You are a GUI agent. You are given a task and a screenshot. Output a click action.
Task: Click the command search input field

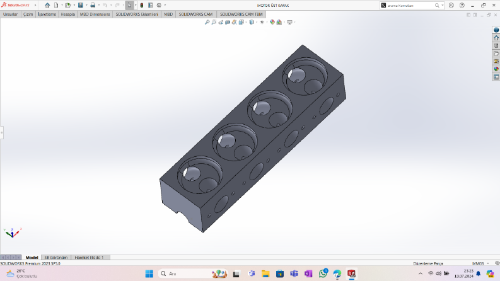coord(410,6)
